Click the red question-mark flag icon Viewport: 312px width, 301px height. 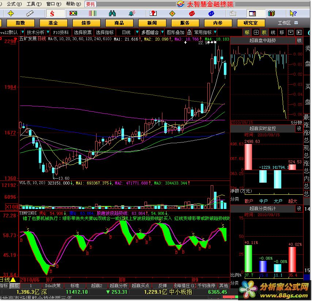(x=153, y=13)
